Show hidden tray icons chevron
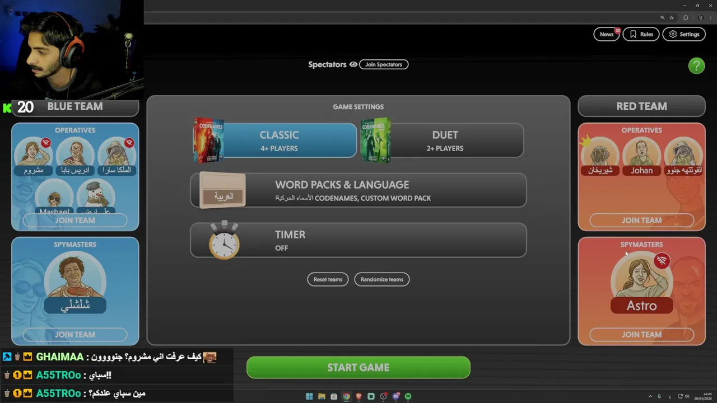717x403 pixels. click(650, 396)
